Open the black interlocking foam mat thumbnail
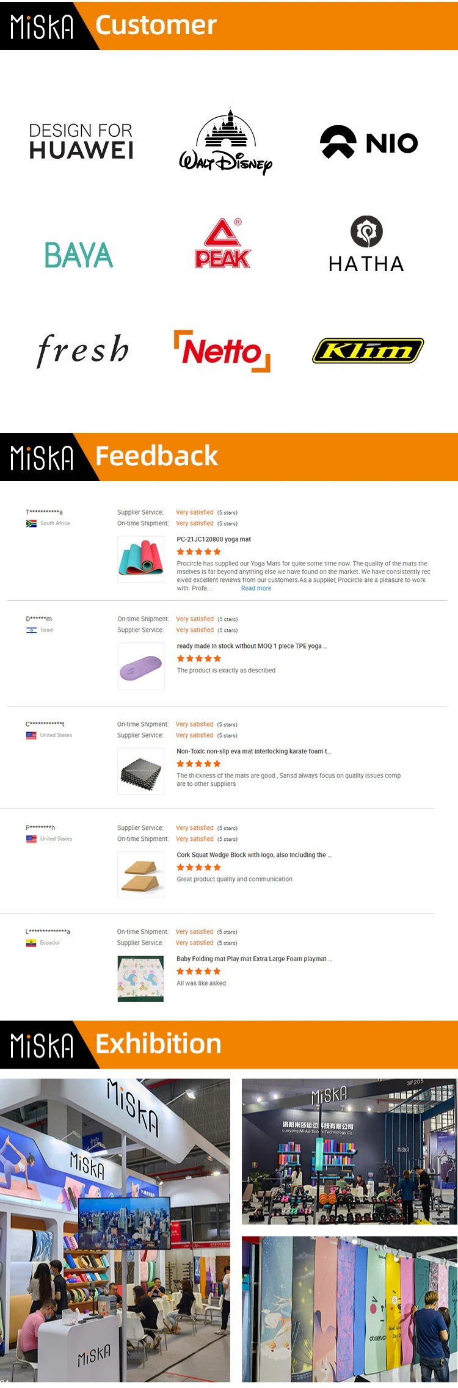 pos(141,771)
